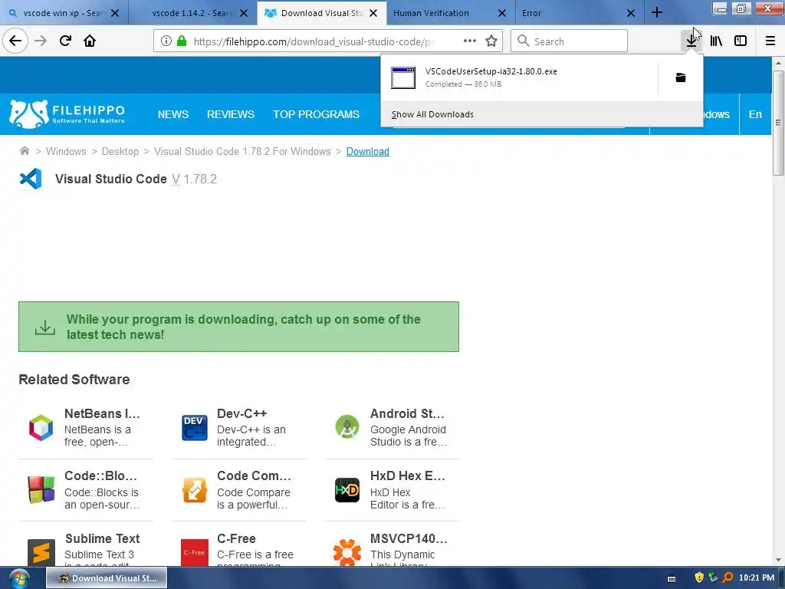
Task: Click the page vertical scrollbar thumb
Action: pyautogui.click(x=778, y=123)
